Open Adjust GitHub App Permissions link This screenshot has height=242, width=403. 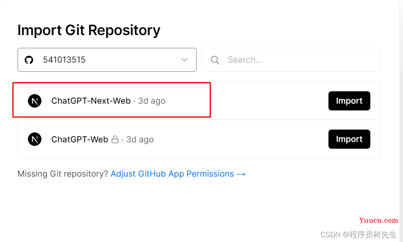coord(178,174)
